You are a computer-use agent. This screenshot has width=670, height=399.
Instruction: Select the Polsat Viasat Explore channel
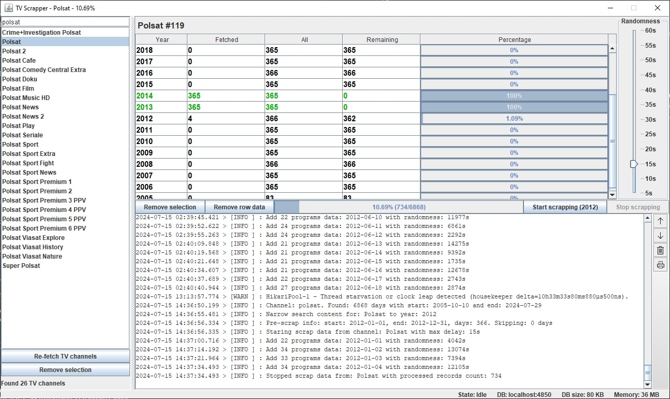point(65,238)
